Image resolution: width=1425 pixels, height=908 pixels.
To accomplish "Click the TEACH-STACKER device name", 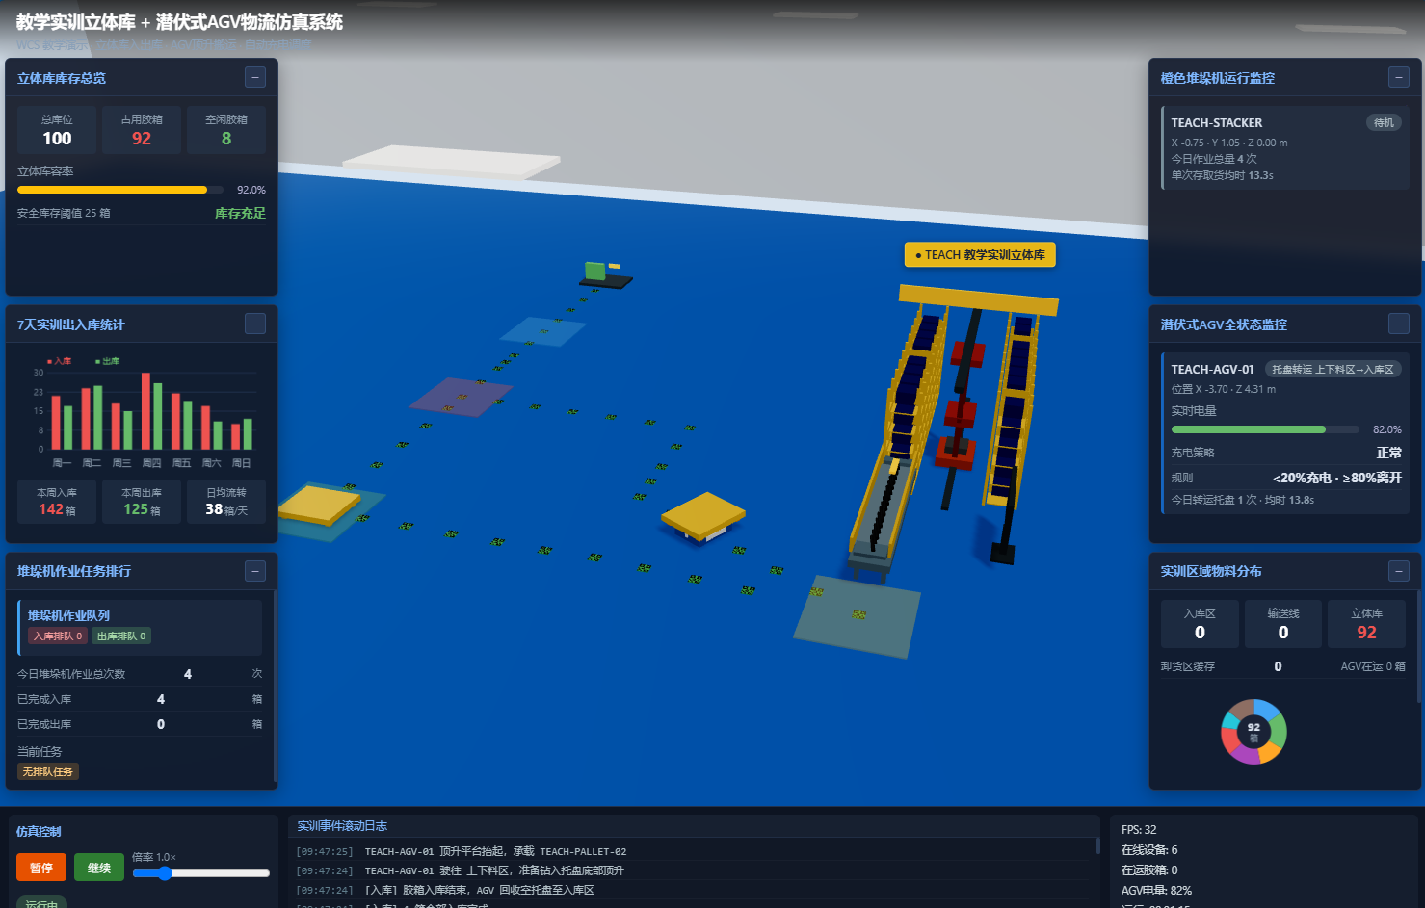I will [1217, 122].
